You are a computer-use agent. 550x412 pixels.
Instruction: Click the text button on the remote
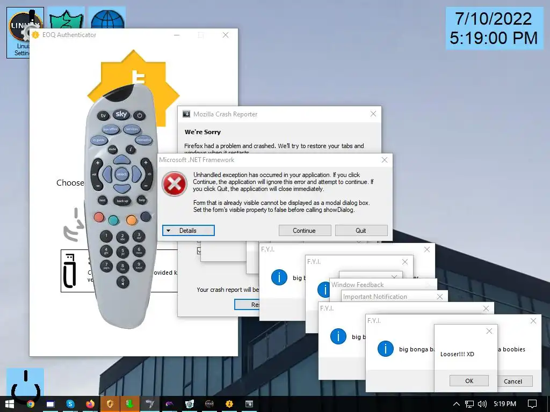[x=103, y=201]
